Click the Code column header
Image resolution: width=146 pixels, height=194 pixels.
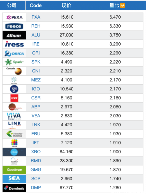(x=36, y=5)
